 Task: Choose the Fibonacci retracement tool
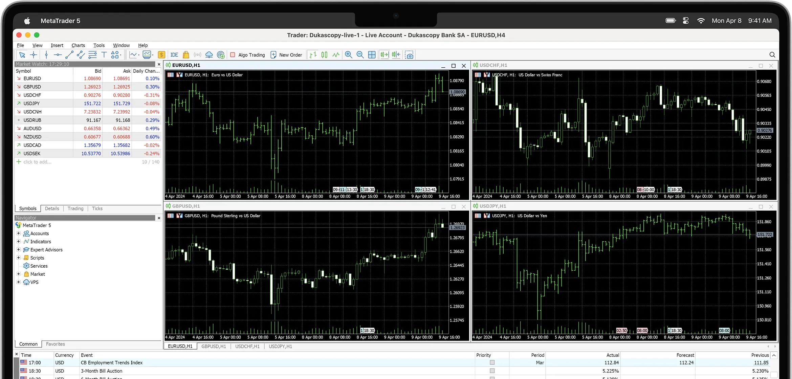[x=92, y=55]
